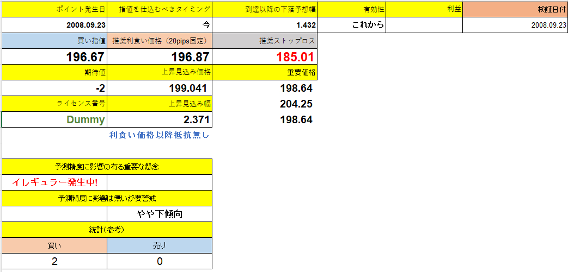Select the 199.041 value cell

(160, 88)
